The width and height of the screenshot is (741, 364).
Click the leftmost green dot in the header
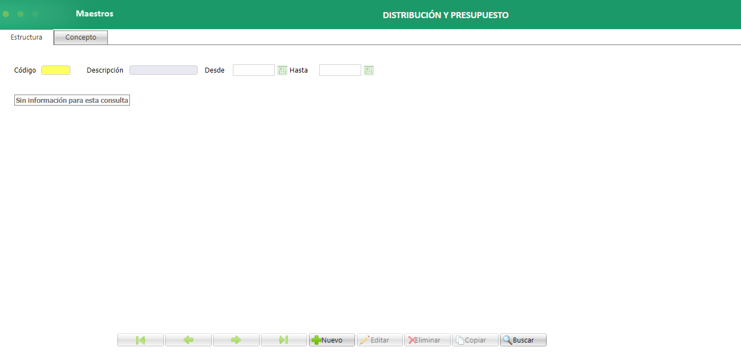pyautogui.click(x=6, y=14)
